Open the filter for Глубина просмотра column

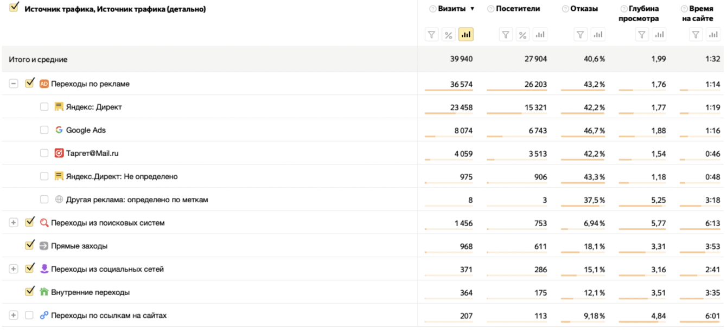tap(642, 35)
